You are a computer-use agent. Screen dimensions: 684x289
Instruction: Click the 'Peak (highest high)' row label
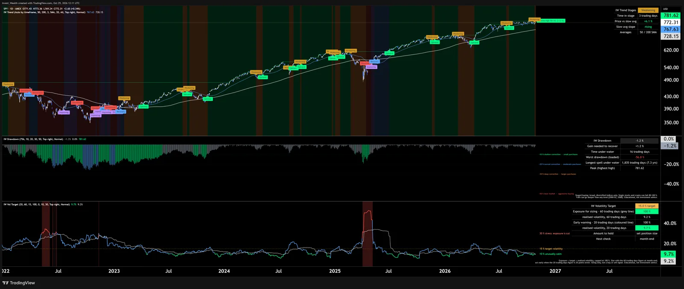coord(602,168)
